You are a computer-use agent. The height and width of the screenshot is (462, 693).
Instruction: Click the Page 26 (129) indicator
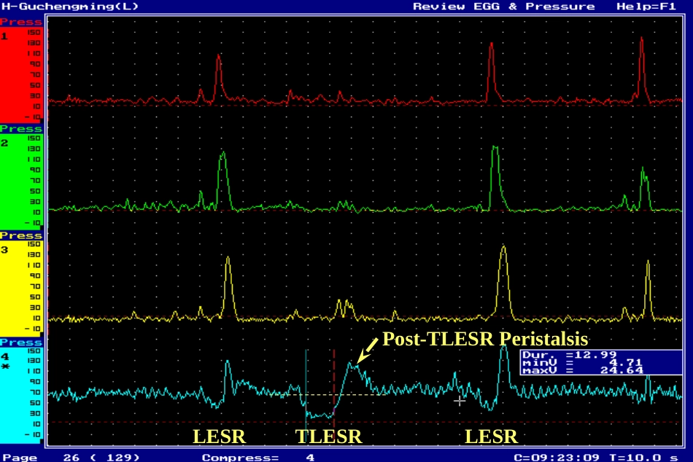click(x=71, y=457)
